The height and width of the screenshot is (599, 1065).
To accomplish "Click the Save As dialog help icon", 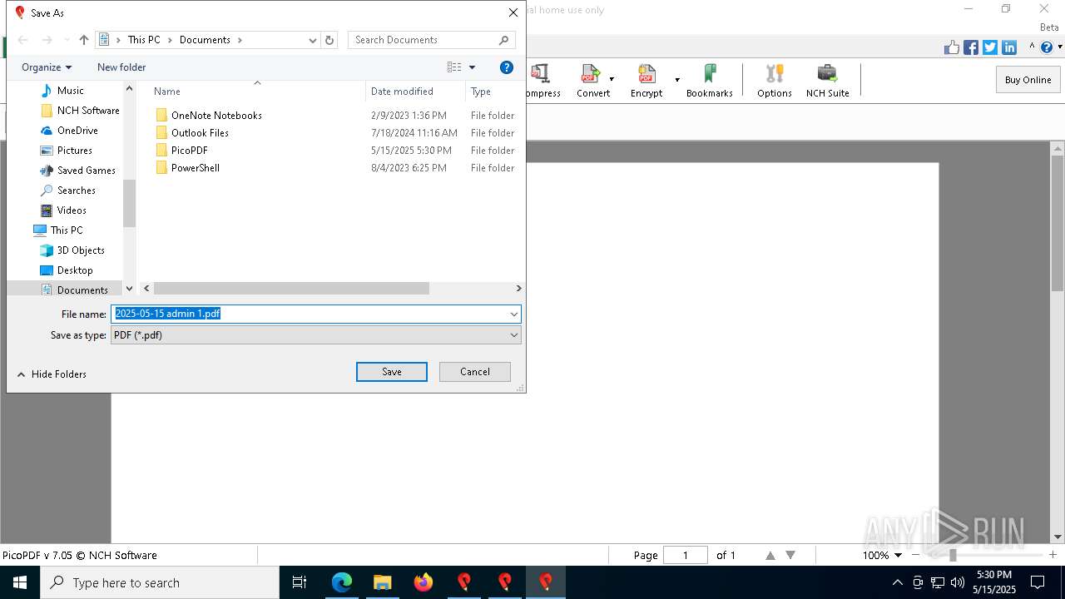I will [507, 67].
